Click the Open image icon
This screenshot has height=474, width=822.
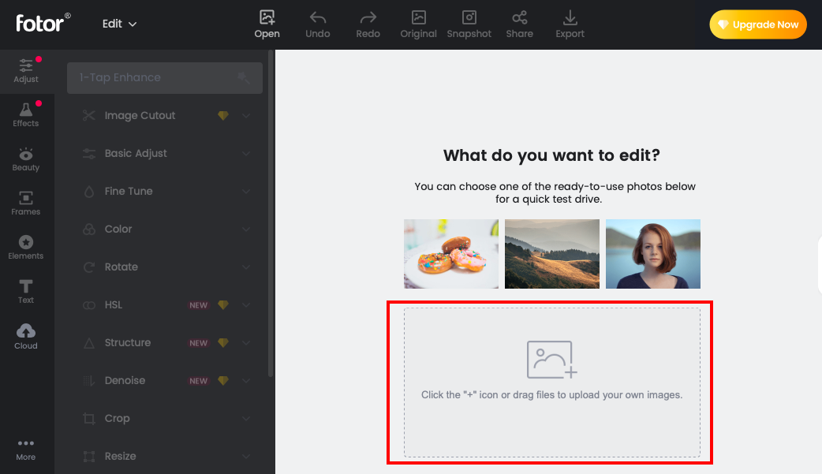[267, 17]
